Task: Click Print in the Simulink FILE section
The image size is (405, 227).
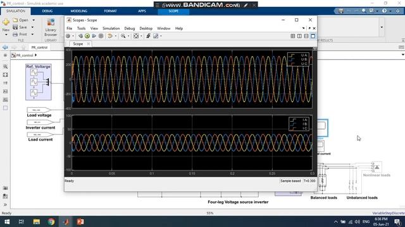Action: pyautogui.click(x=20, y=34)
